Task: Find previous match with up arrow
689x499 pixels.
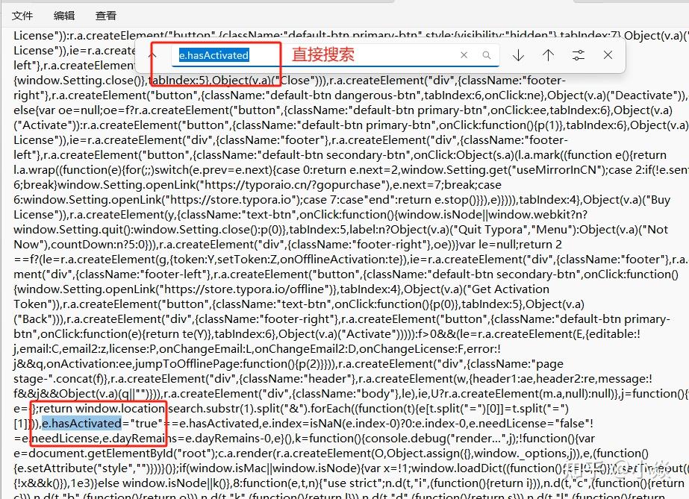Action: point(549,55)
